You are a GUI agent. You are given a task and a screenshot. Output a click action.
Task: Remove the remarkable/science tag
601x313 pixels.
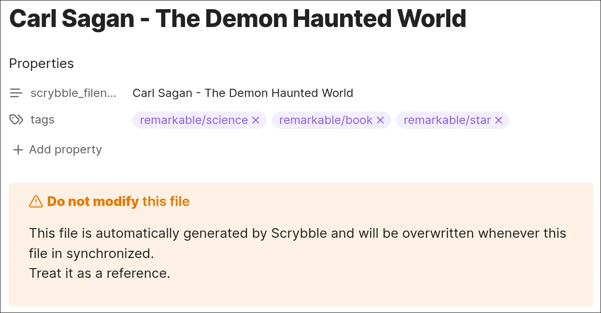click(256, 120)
